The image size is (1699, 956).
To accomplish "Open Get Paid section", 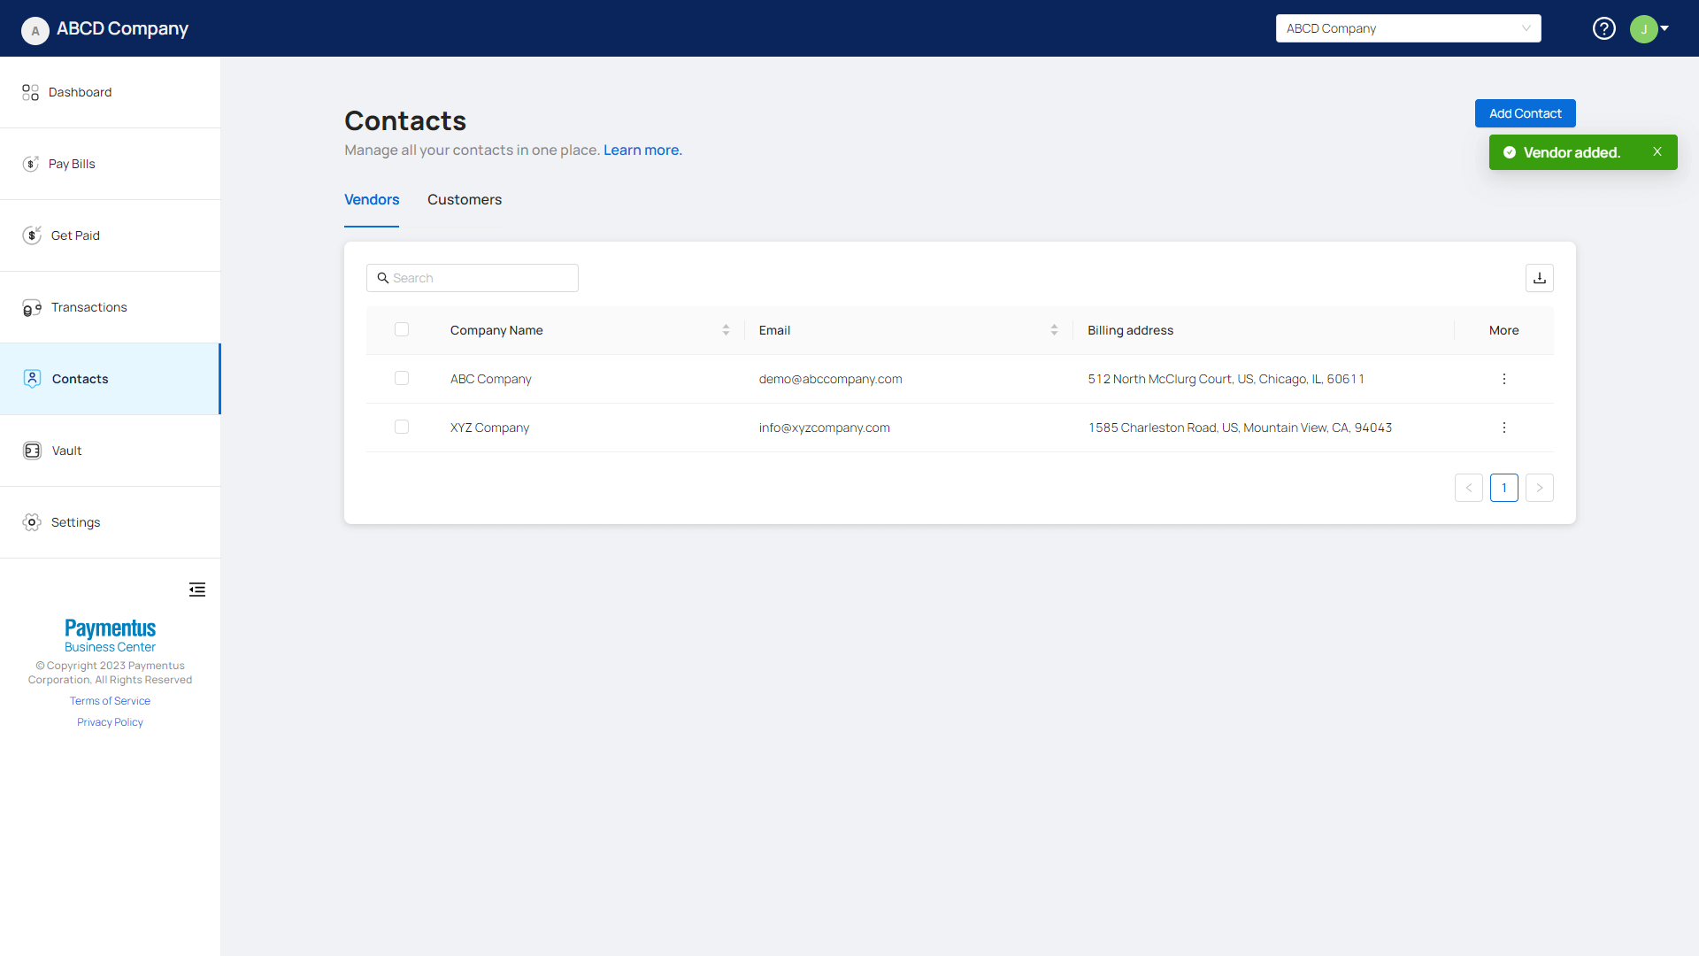I will (75, 235).
